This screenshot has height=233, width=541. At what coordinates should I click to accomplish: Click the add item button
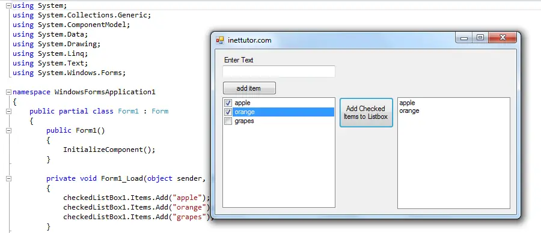249,88
